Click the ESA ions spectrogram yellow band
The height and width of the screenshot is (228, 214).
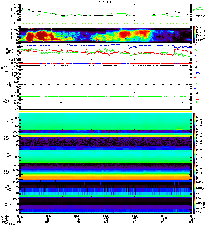pos(106,136)
